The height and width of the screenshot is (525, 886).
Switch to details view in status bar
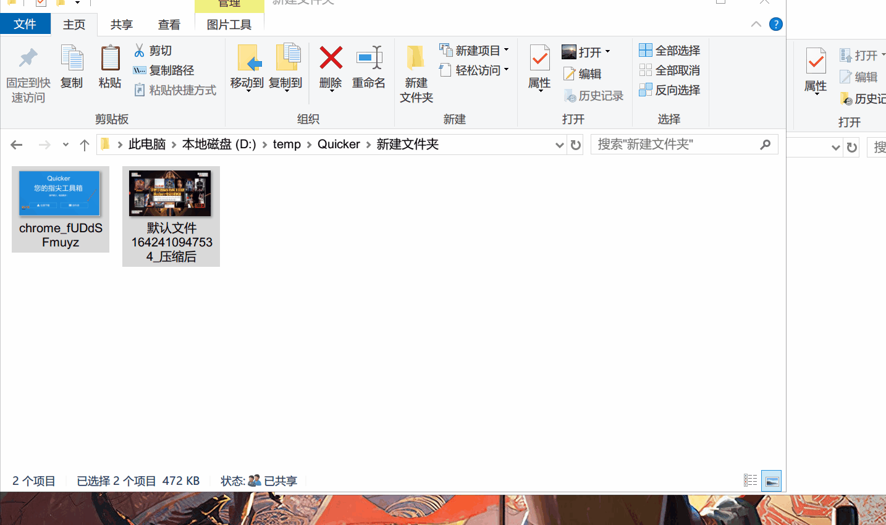point(751,481)
